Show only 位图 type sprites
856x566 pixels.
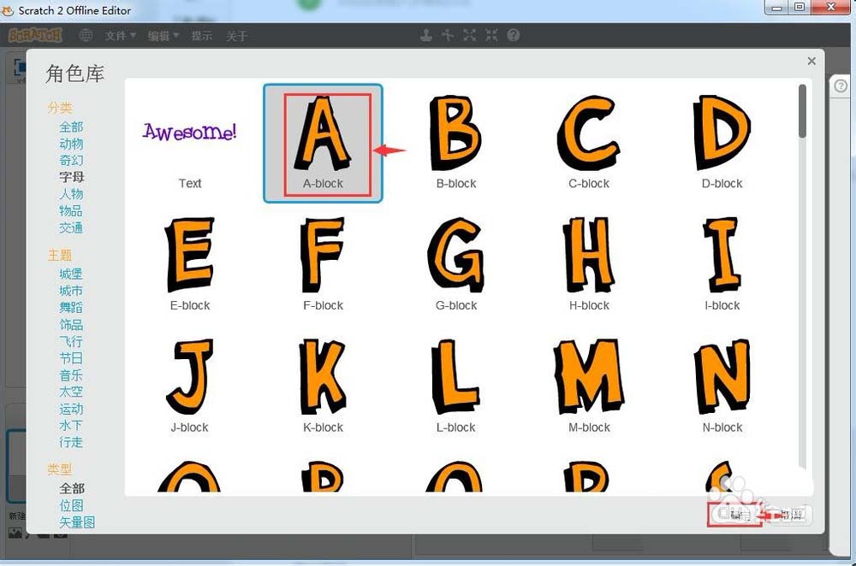click(71, 505)
